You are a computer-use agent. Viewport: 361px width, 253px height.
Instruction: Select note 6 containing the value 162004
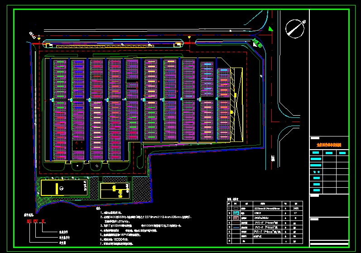tap(114, 239)
